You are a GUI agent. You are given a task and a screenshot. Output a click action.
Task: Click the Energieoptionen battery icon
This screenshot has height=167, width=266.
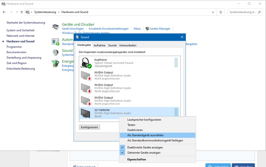tap(55, 63)
